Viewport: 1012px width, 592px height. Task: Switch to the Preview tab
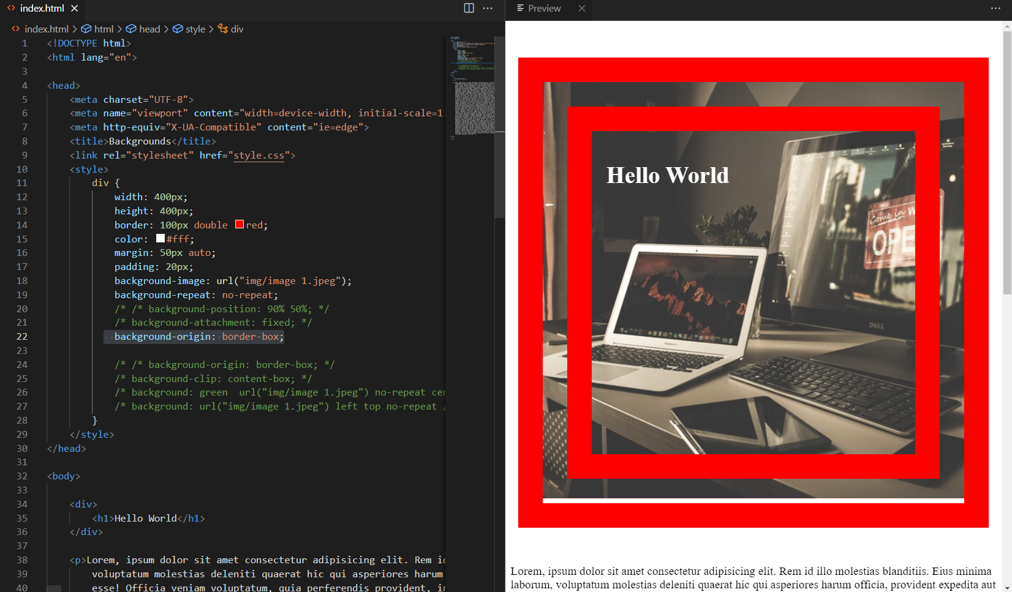544,8
